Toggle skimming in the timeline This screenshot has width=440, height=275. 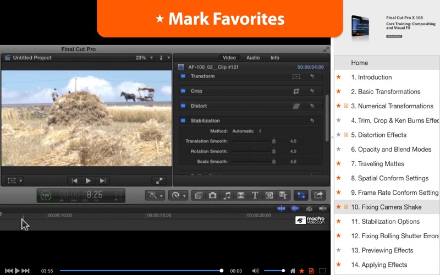(281, 208)
